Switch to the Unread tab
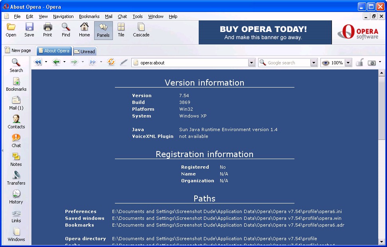The image size is (387, 247). 85,51
